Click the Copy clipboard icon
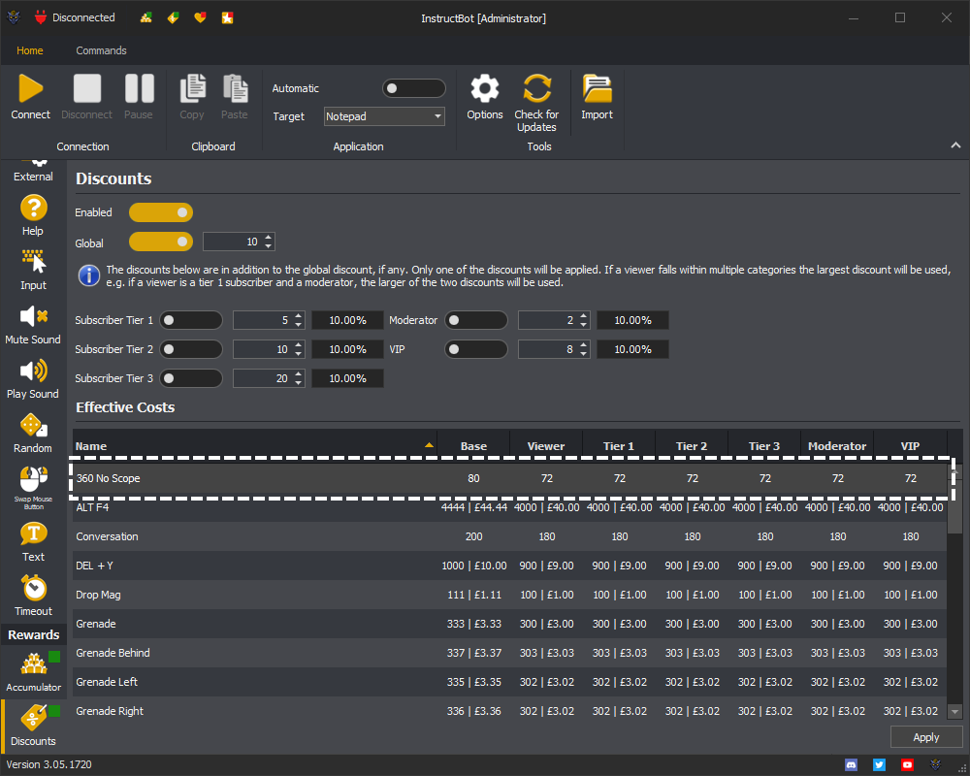The width and height of the screenshot is (970, 776). pyautogui.click(x=192, y=88)
